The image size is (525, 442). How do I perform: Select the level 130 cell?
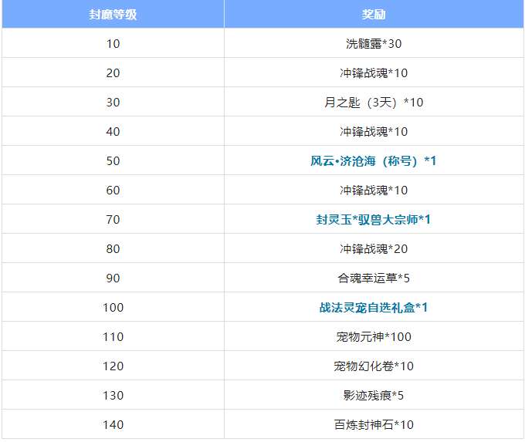point(113,396)
